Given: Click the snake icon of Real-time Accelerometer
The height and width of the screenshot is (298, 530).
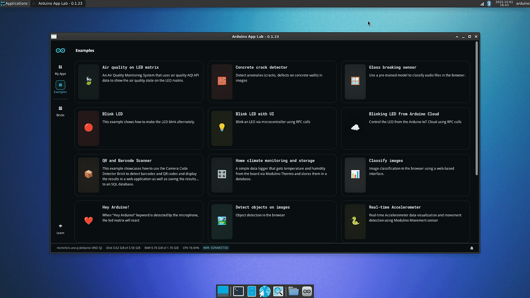Looking at the screenshot, I should click(355, 221).
